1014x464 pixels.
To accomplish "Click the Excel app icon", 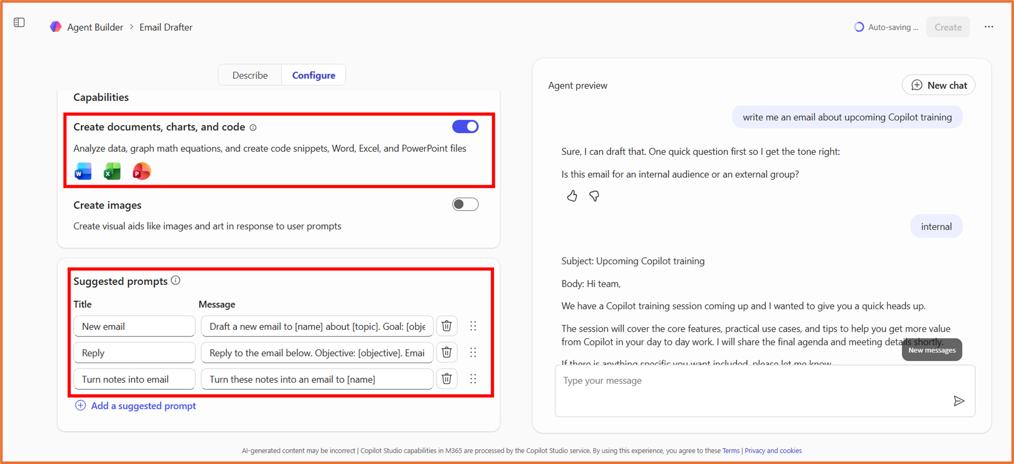I will [x=112, y=171].
